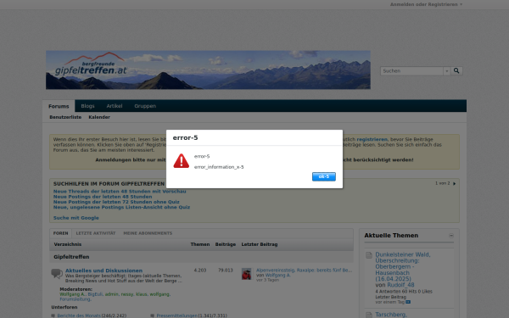Click the 79.013 Beiträge count
Screen dimensions: 509x318
226,270
